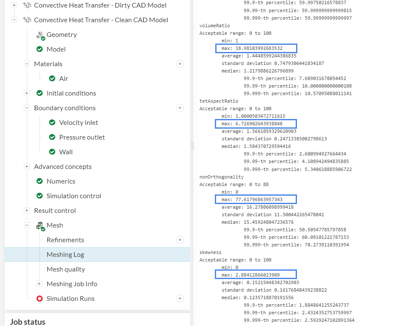Click the Job status panel header
Screen dimensions: 405x326
click(x=28, y=322)
